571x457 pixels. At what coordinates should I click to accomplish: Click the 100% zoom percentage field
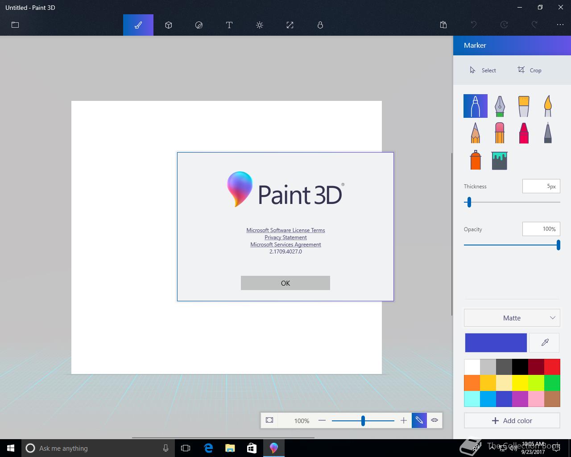pyautogui.click(x=302, y=420)
